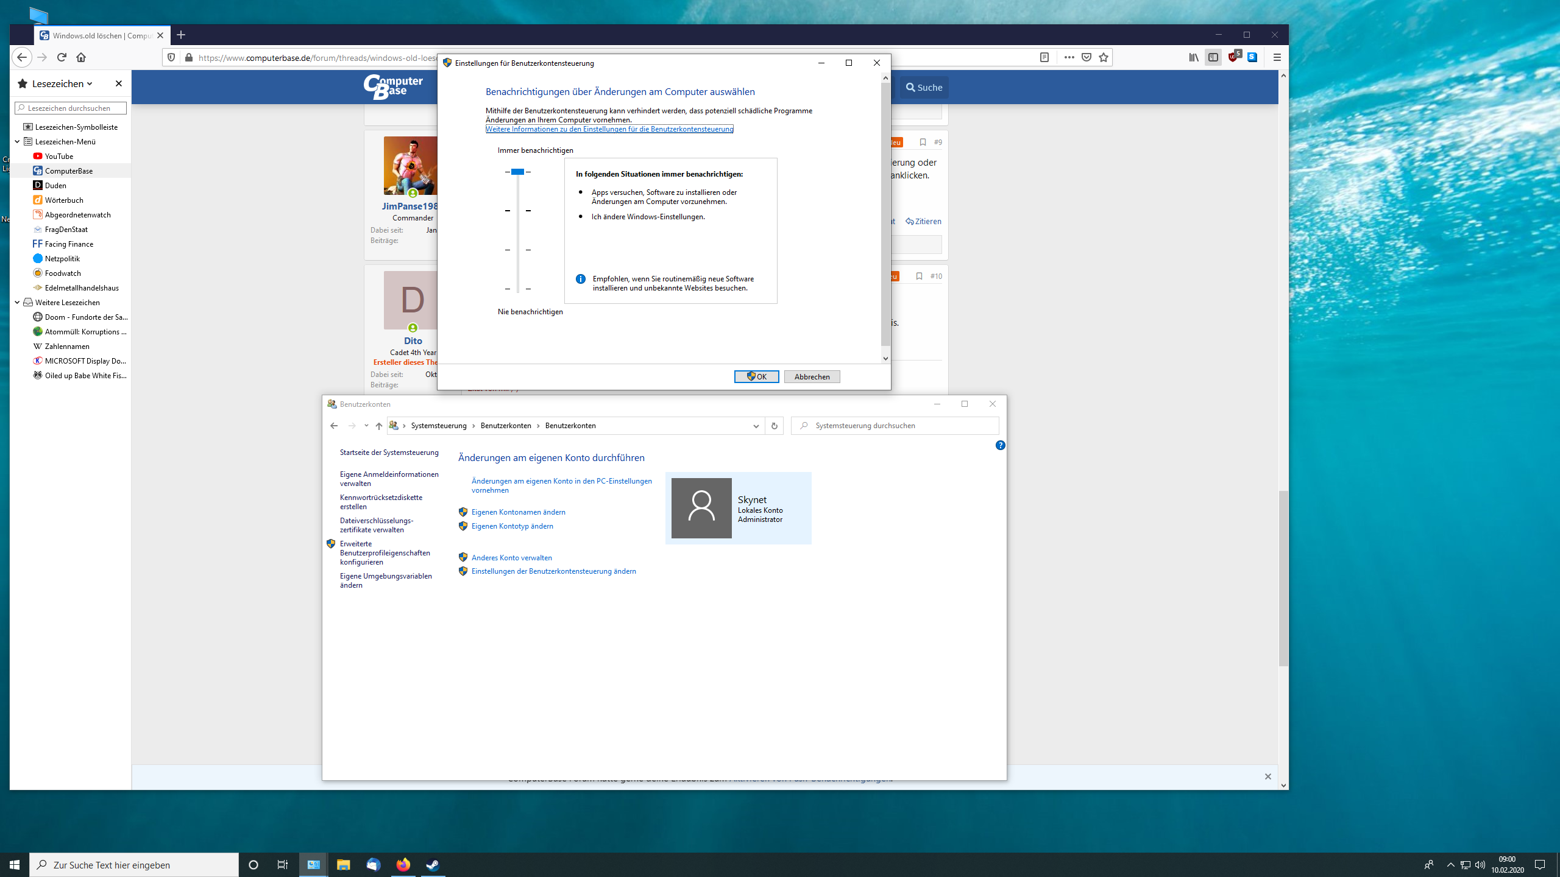The width and height of the screenshot is (1560, 877).
Task: Move UAC notification slider handle
Action: [517, 172]
